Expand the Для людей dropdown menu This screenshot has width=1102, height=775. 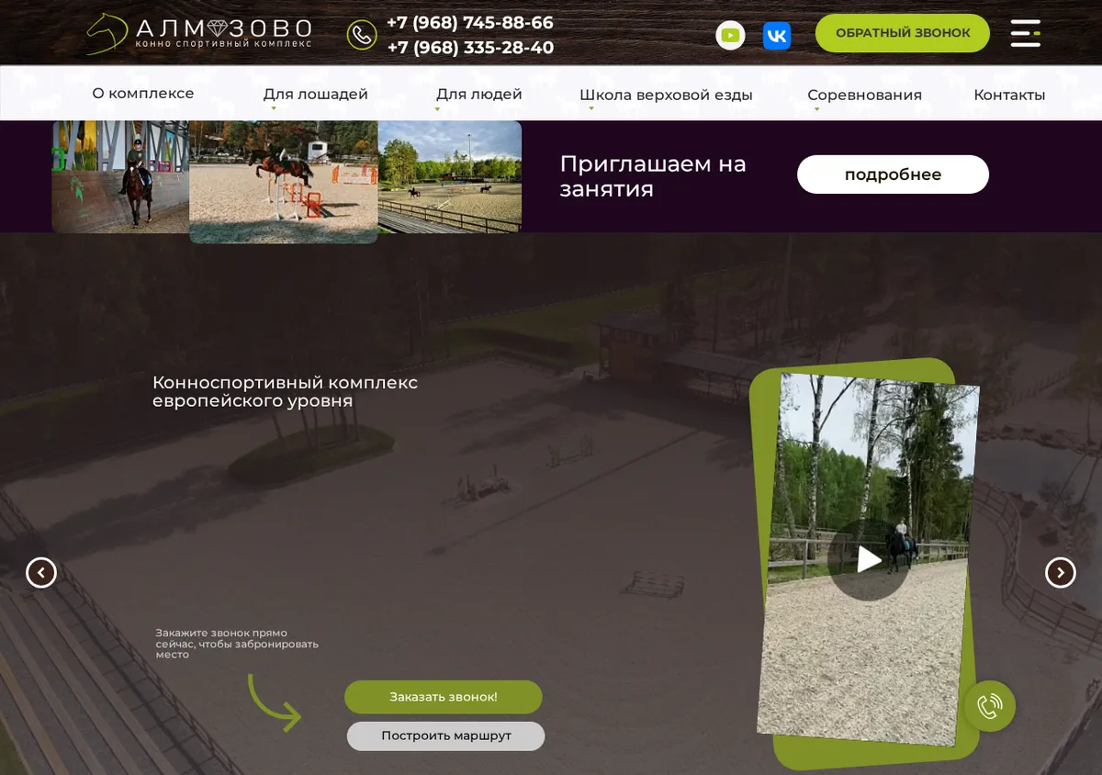(478, 95)
